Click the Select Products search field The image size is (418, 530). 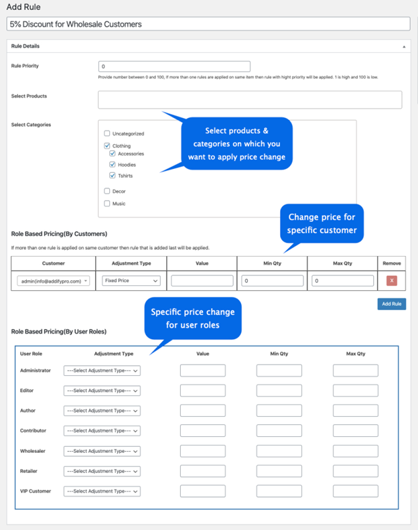pos(250,100)
